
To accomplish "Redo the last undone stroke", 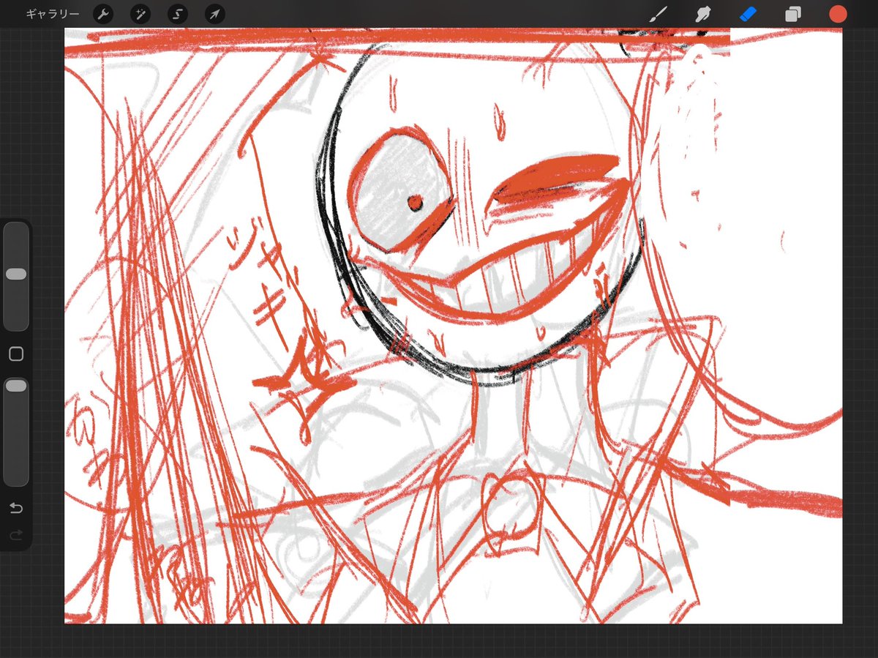I will click(x=16, y=536).
